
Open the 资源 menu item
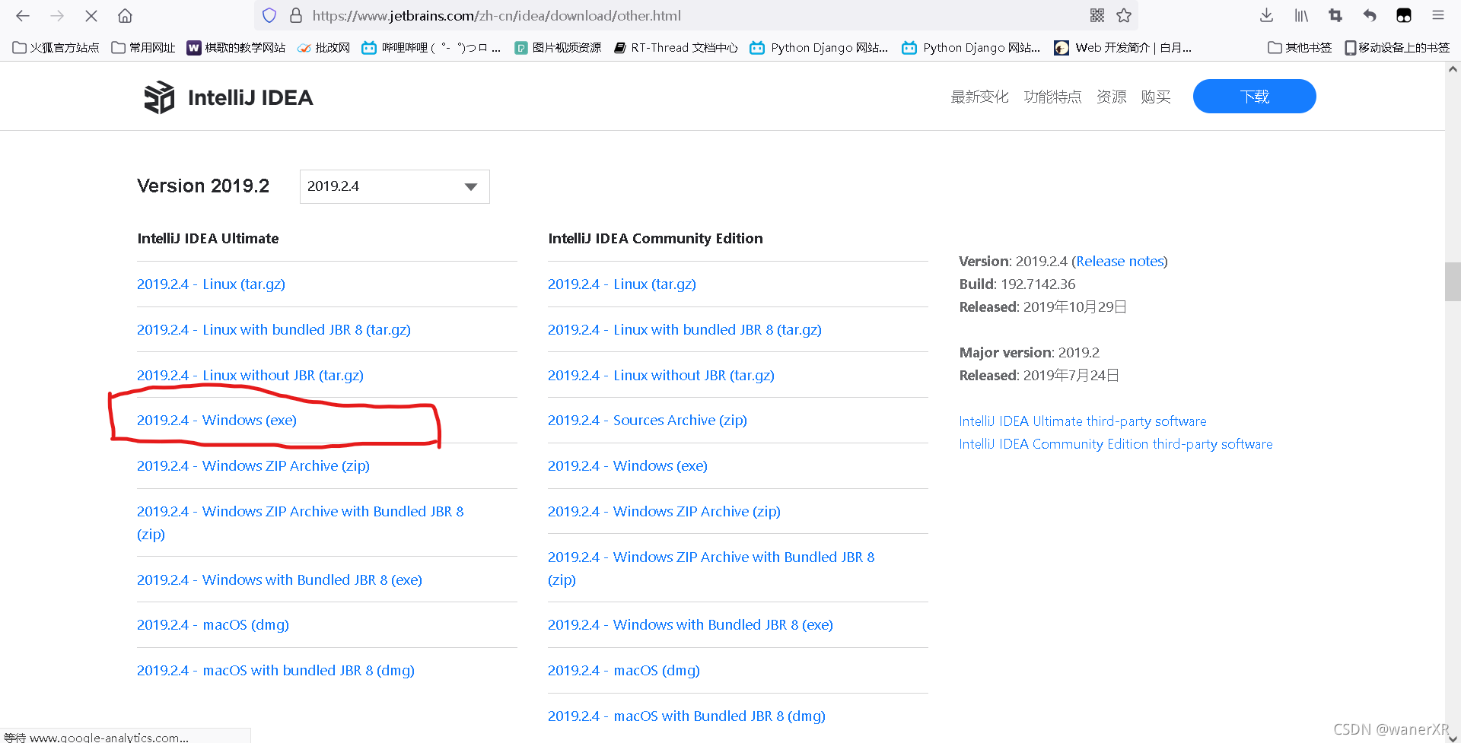[1111, 97]
